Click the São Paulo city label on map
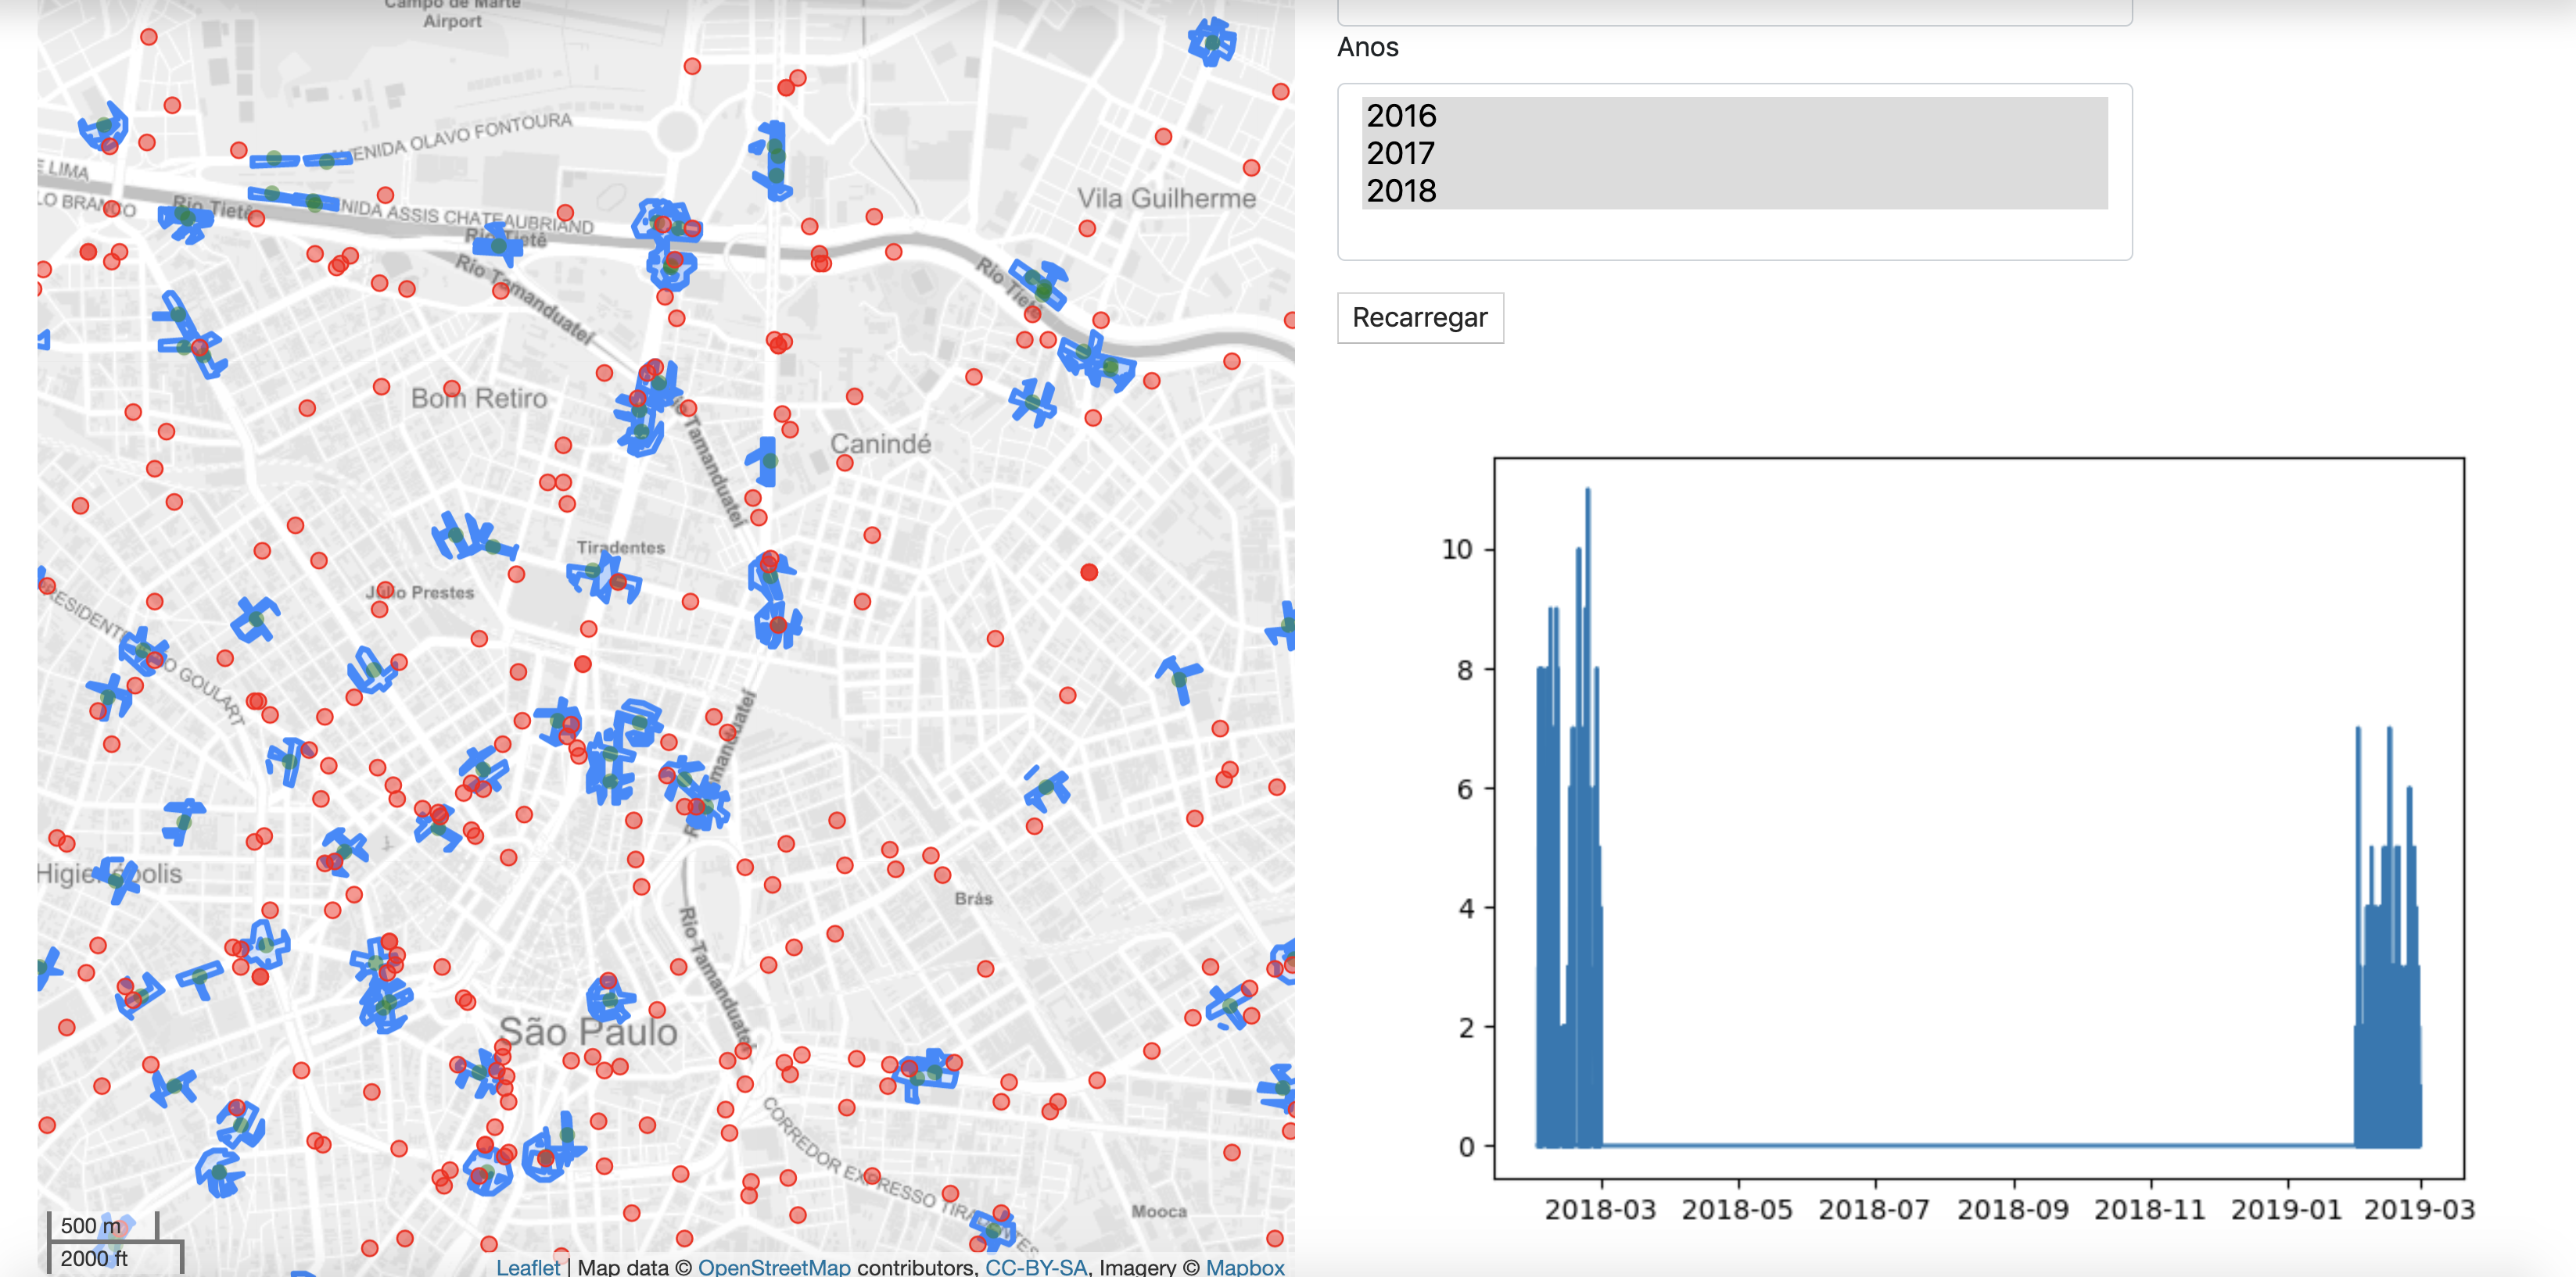 [x=588, y=1031]
